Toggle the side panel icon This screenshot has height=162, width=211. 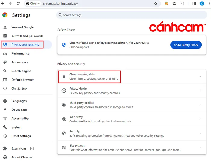point(194,4)
